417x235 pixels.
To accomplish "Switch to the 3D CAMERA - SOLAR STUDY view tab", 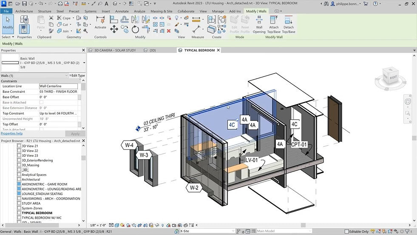I will click(x=115, y=50).
